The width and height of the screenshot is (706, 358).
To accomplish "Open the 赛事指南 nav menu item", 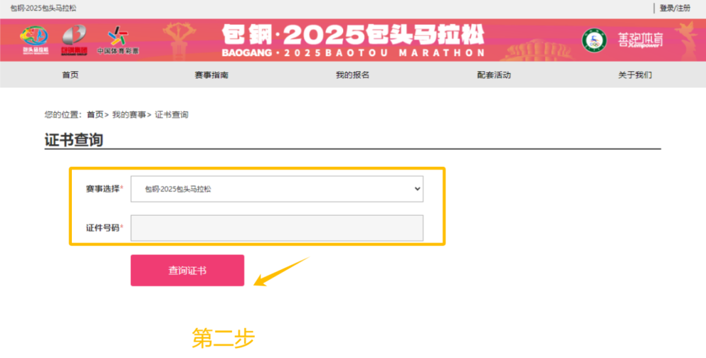I will click(x=212, y=75).
